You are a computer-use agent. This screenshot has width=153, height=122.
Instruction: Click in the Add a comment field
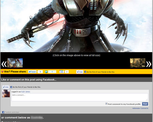pos(80,97)
